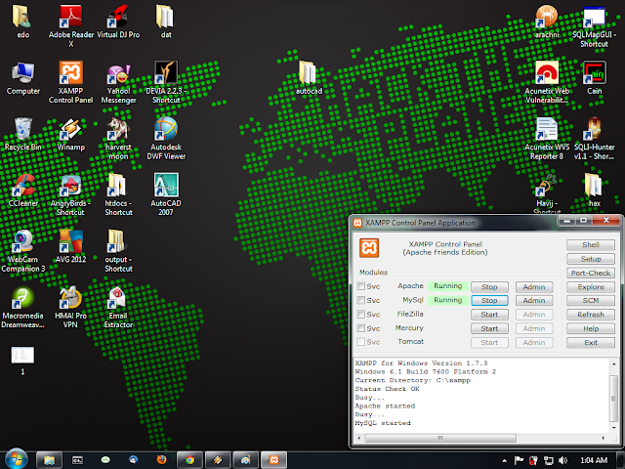Enable Svc checkbox for Mercury
625x469 pixels.
360,328
